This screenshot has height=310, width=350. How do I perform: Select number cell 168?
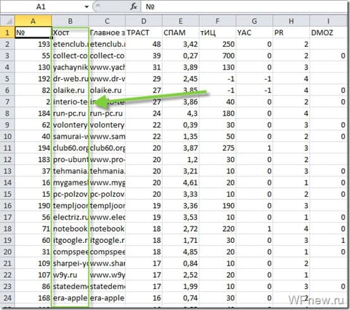pyautogui.click(x=33, y=298)
